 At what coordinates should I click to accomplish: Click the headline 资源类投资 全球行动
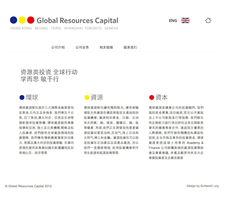pyautogui.click(x=49, y=72)
